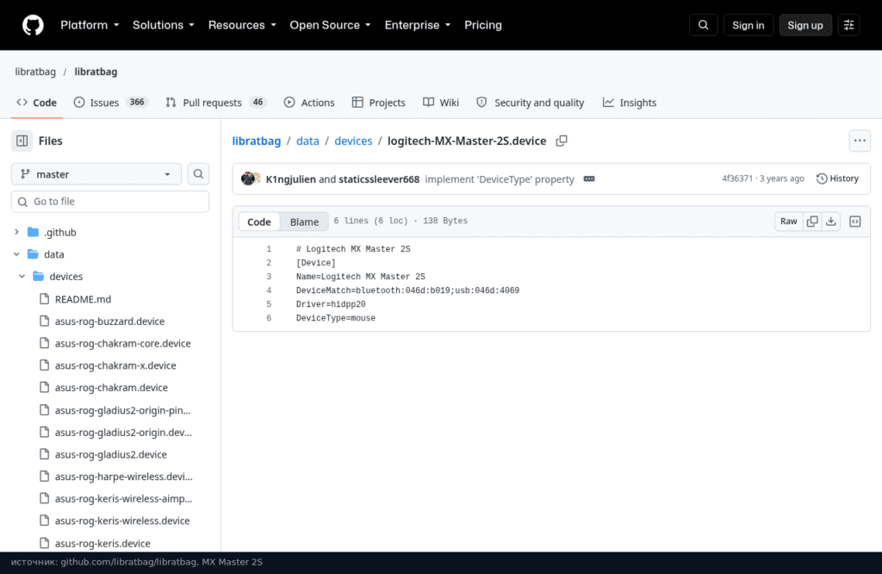The height and width of the screenshot is (574, 882).
Task: Open the more file actions menu
Action: click(x=860, y=140)
